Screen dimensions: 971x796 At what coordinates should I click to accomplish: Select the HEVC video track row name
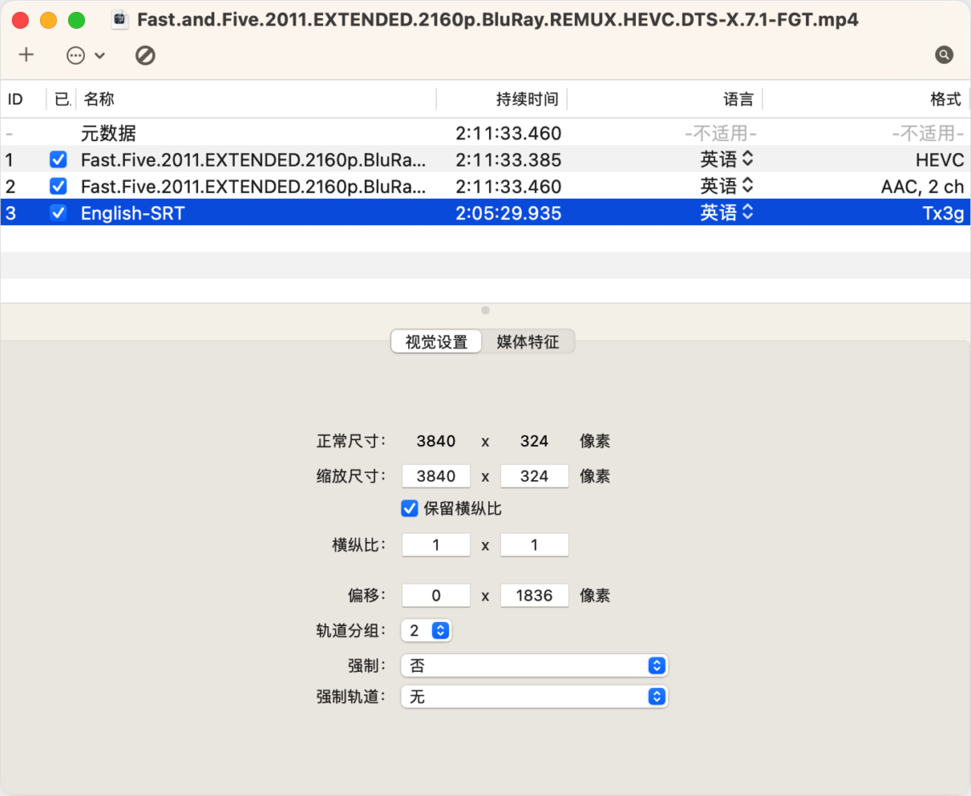point(253,160)
